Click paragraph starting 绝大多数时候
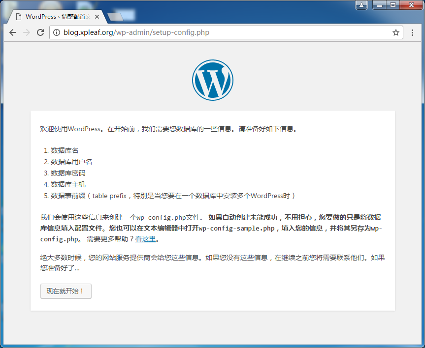The image size is (425, 348). (x=213, y=263)
